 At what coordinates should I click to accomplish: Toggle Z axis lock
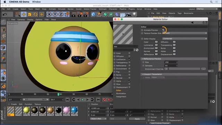coord(61,14)
